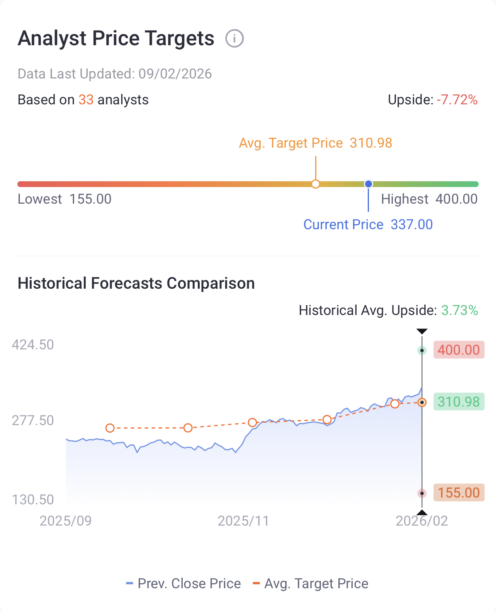Click the green highest target dot on chart
The height and width of the screenshot is (611, 496).
pos(422,351)
